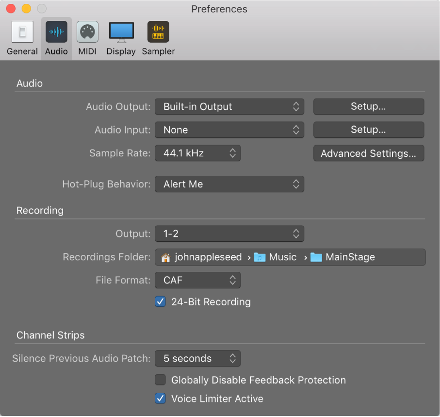The width and height of the screenshot is (440, 417).
Task: Disable the 24-Bit Recording checkbox
Action: tap(160, 302)
